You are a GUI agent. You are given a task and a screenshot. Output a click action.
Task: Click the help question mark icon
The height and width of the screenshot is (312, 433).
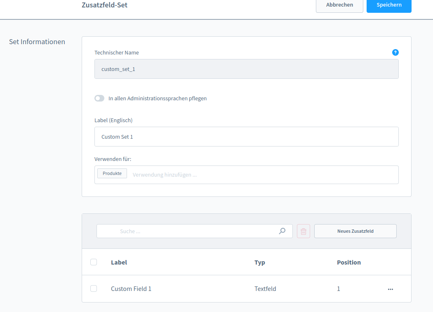[395, 52]
